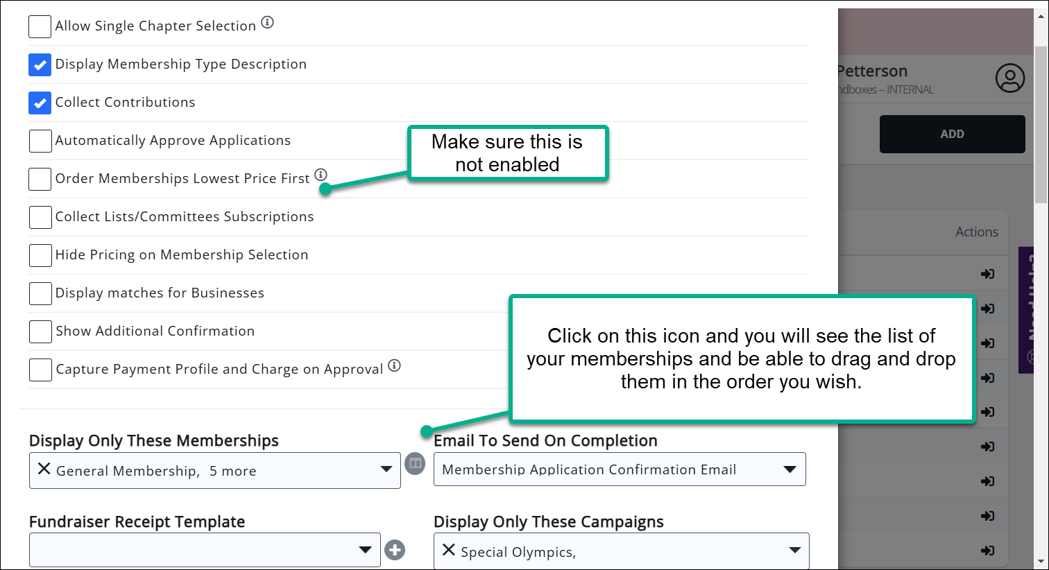This screenshot has width=1049, height=570.
Task: Remove General Membership selection with the X icon
Action: 44,469
